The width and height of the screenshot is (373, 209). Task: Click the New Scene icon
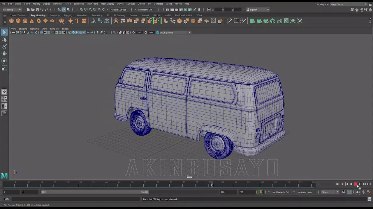[x=28, y=10]
